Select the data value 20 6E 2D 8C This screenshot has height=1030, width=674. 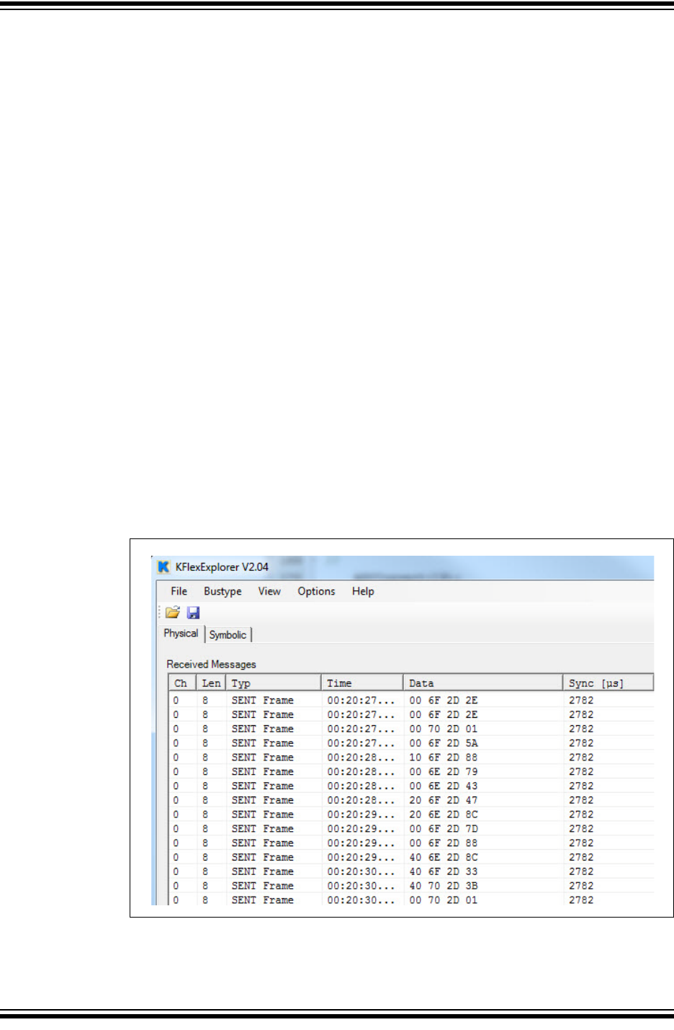click(x=444, y=814)
